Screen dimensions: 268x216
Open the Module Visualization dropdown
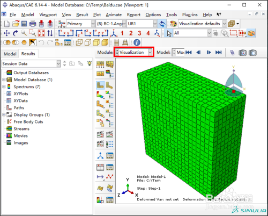pos(150,52)
